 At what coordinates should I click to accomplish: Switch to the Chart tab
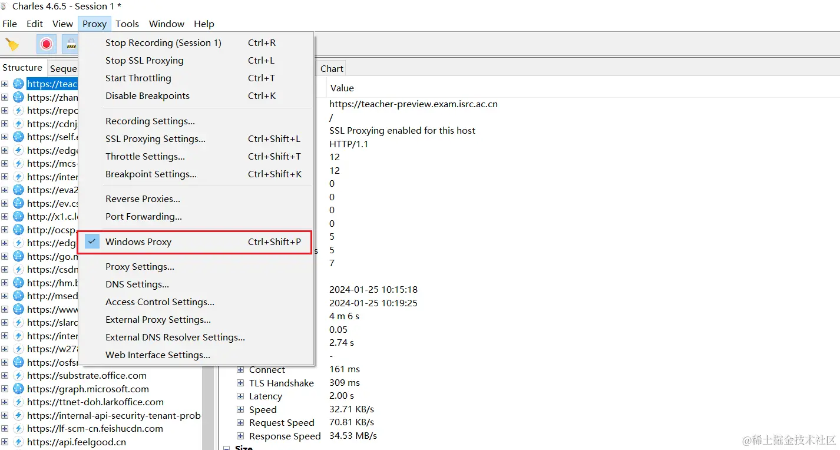coord(332,68)
